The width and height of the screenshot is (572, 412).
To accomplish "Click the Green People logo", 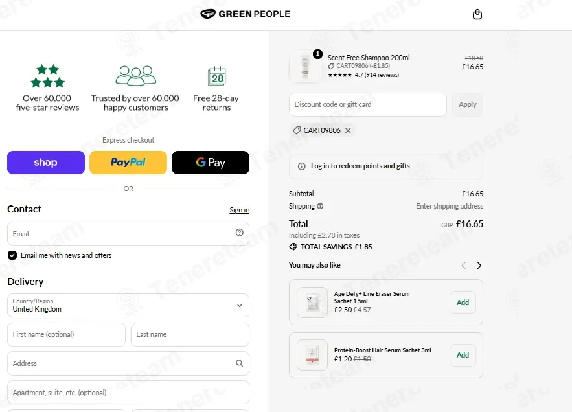I will pyautogui.click(x=245, y=14).
